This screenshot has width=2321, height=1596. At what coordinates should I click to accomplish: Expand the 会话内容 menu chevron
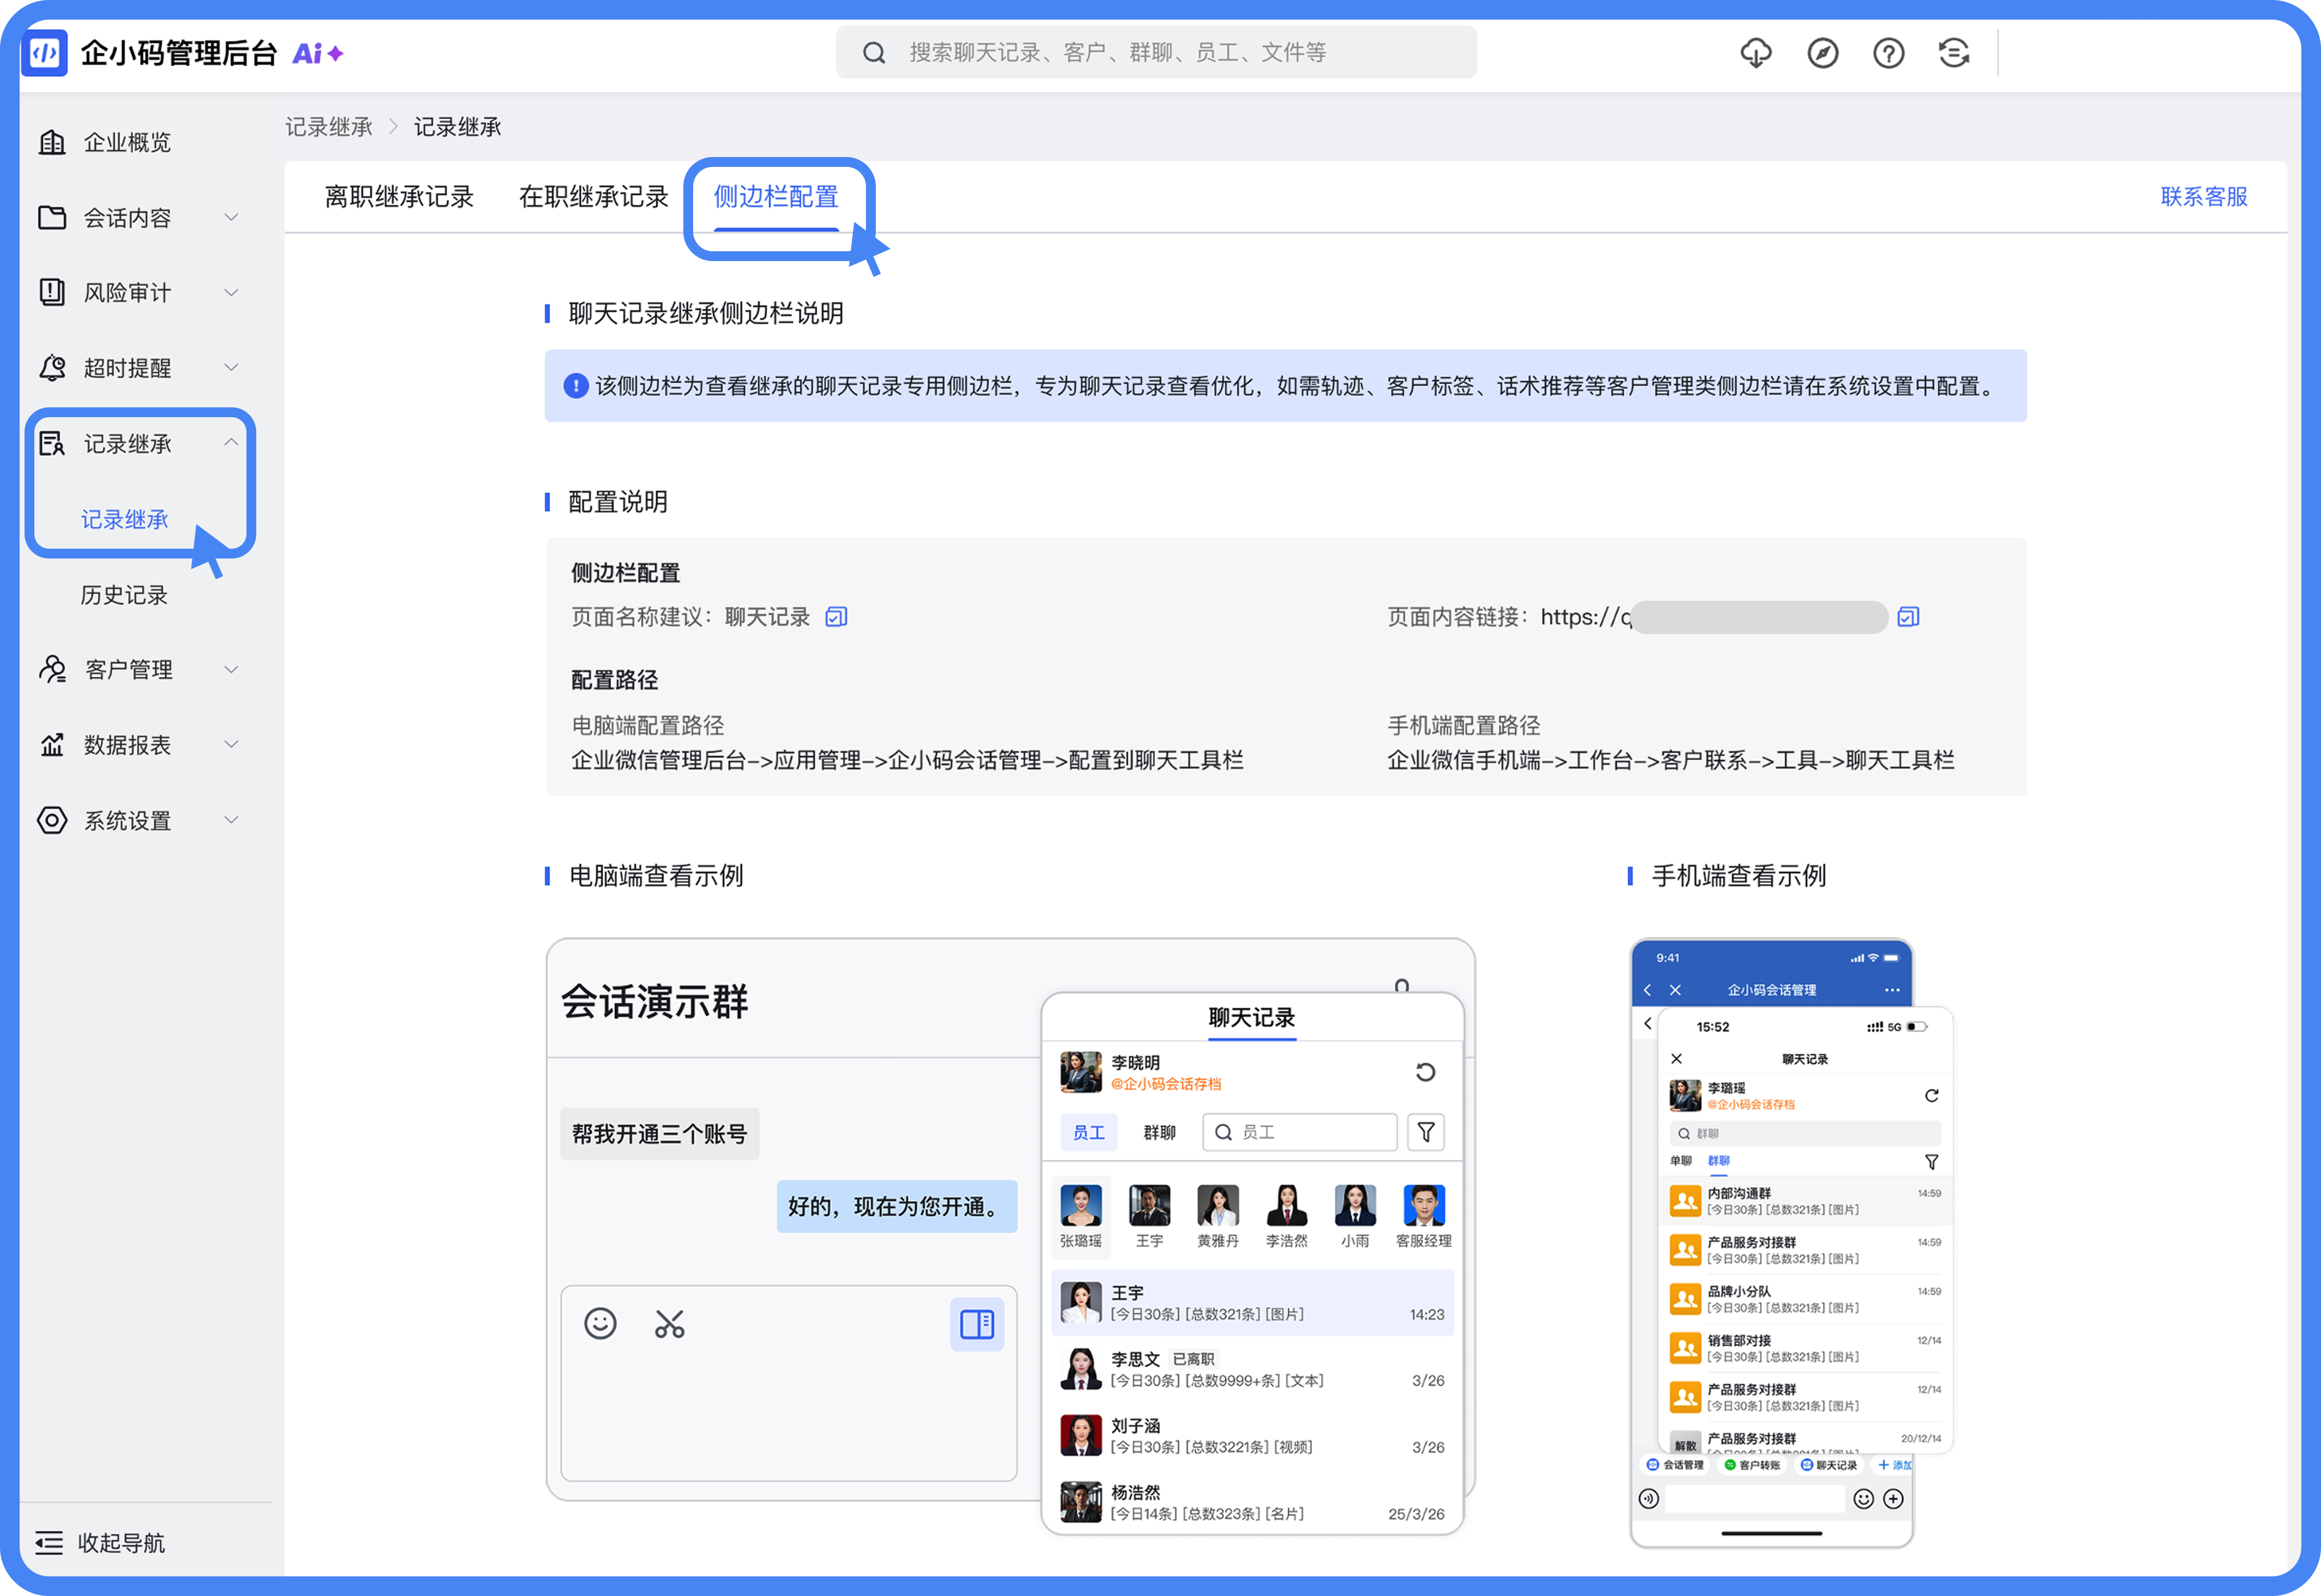[x=231, y=217]
